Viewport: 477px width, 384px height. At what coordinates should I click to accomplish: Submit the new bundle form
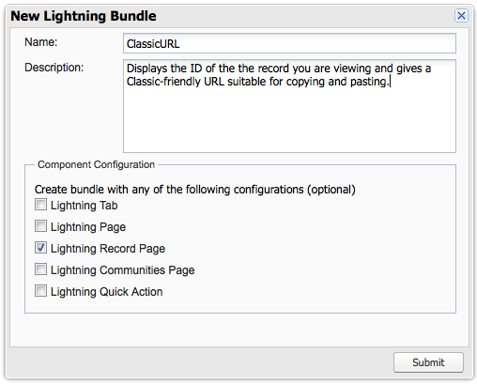(428, 362)
